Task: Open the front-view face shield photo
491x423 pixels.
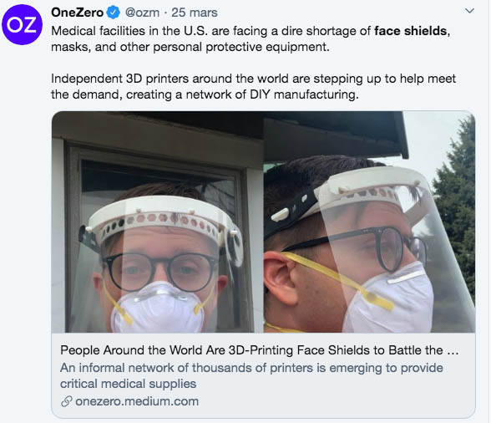Action: pos(158,222)
